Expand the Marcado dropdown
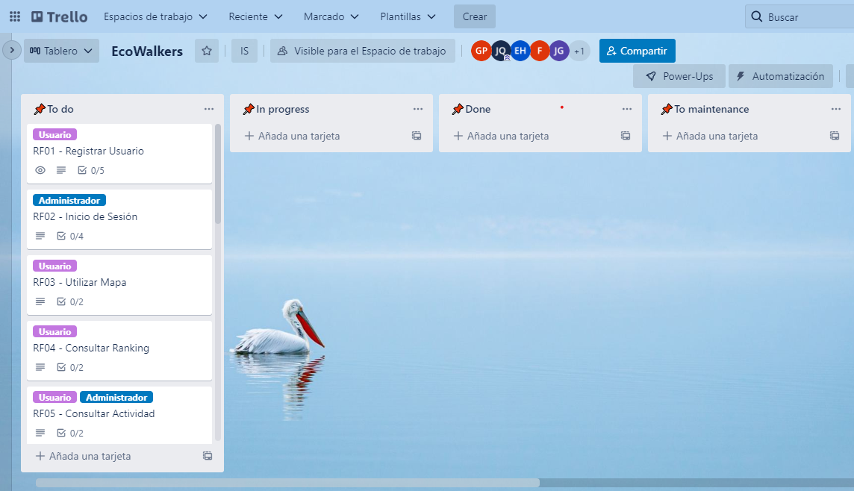This screenshot has height=491, width=854. click(x=331, y=17)
